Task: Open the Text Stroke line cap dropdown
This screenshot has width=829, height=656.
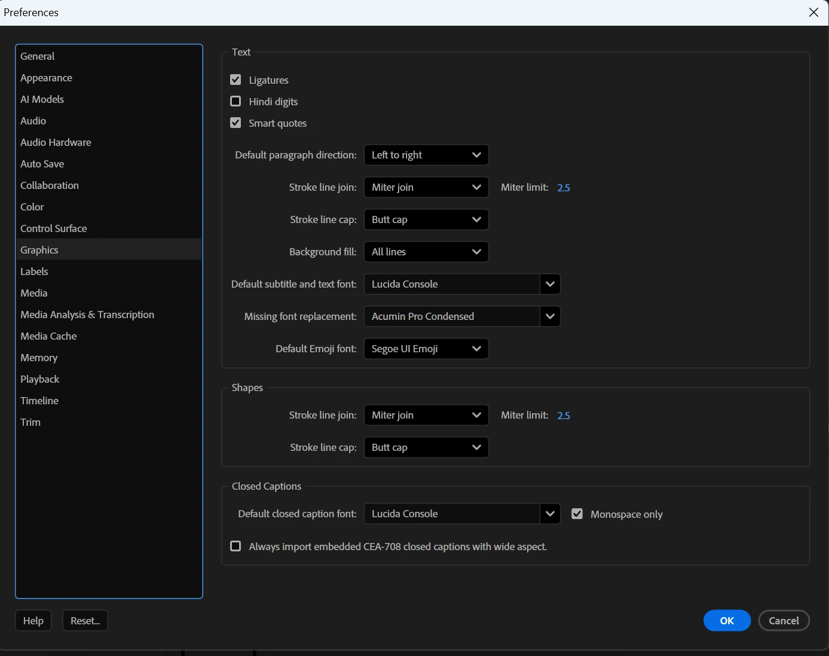Action: click(x=426, y=219)
